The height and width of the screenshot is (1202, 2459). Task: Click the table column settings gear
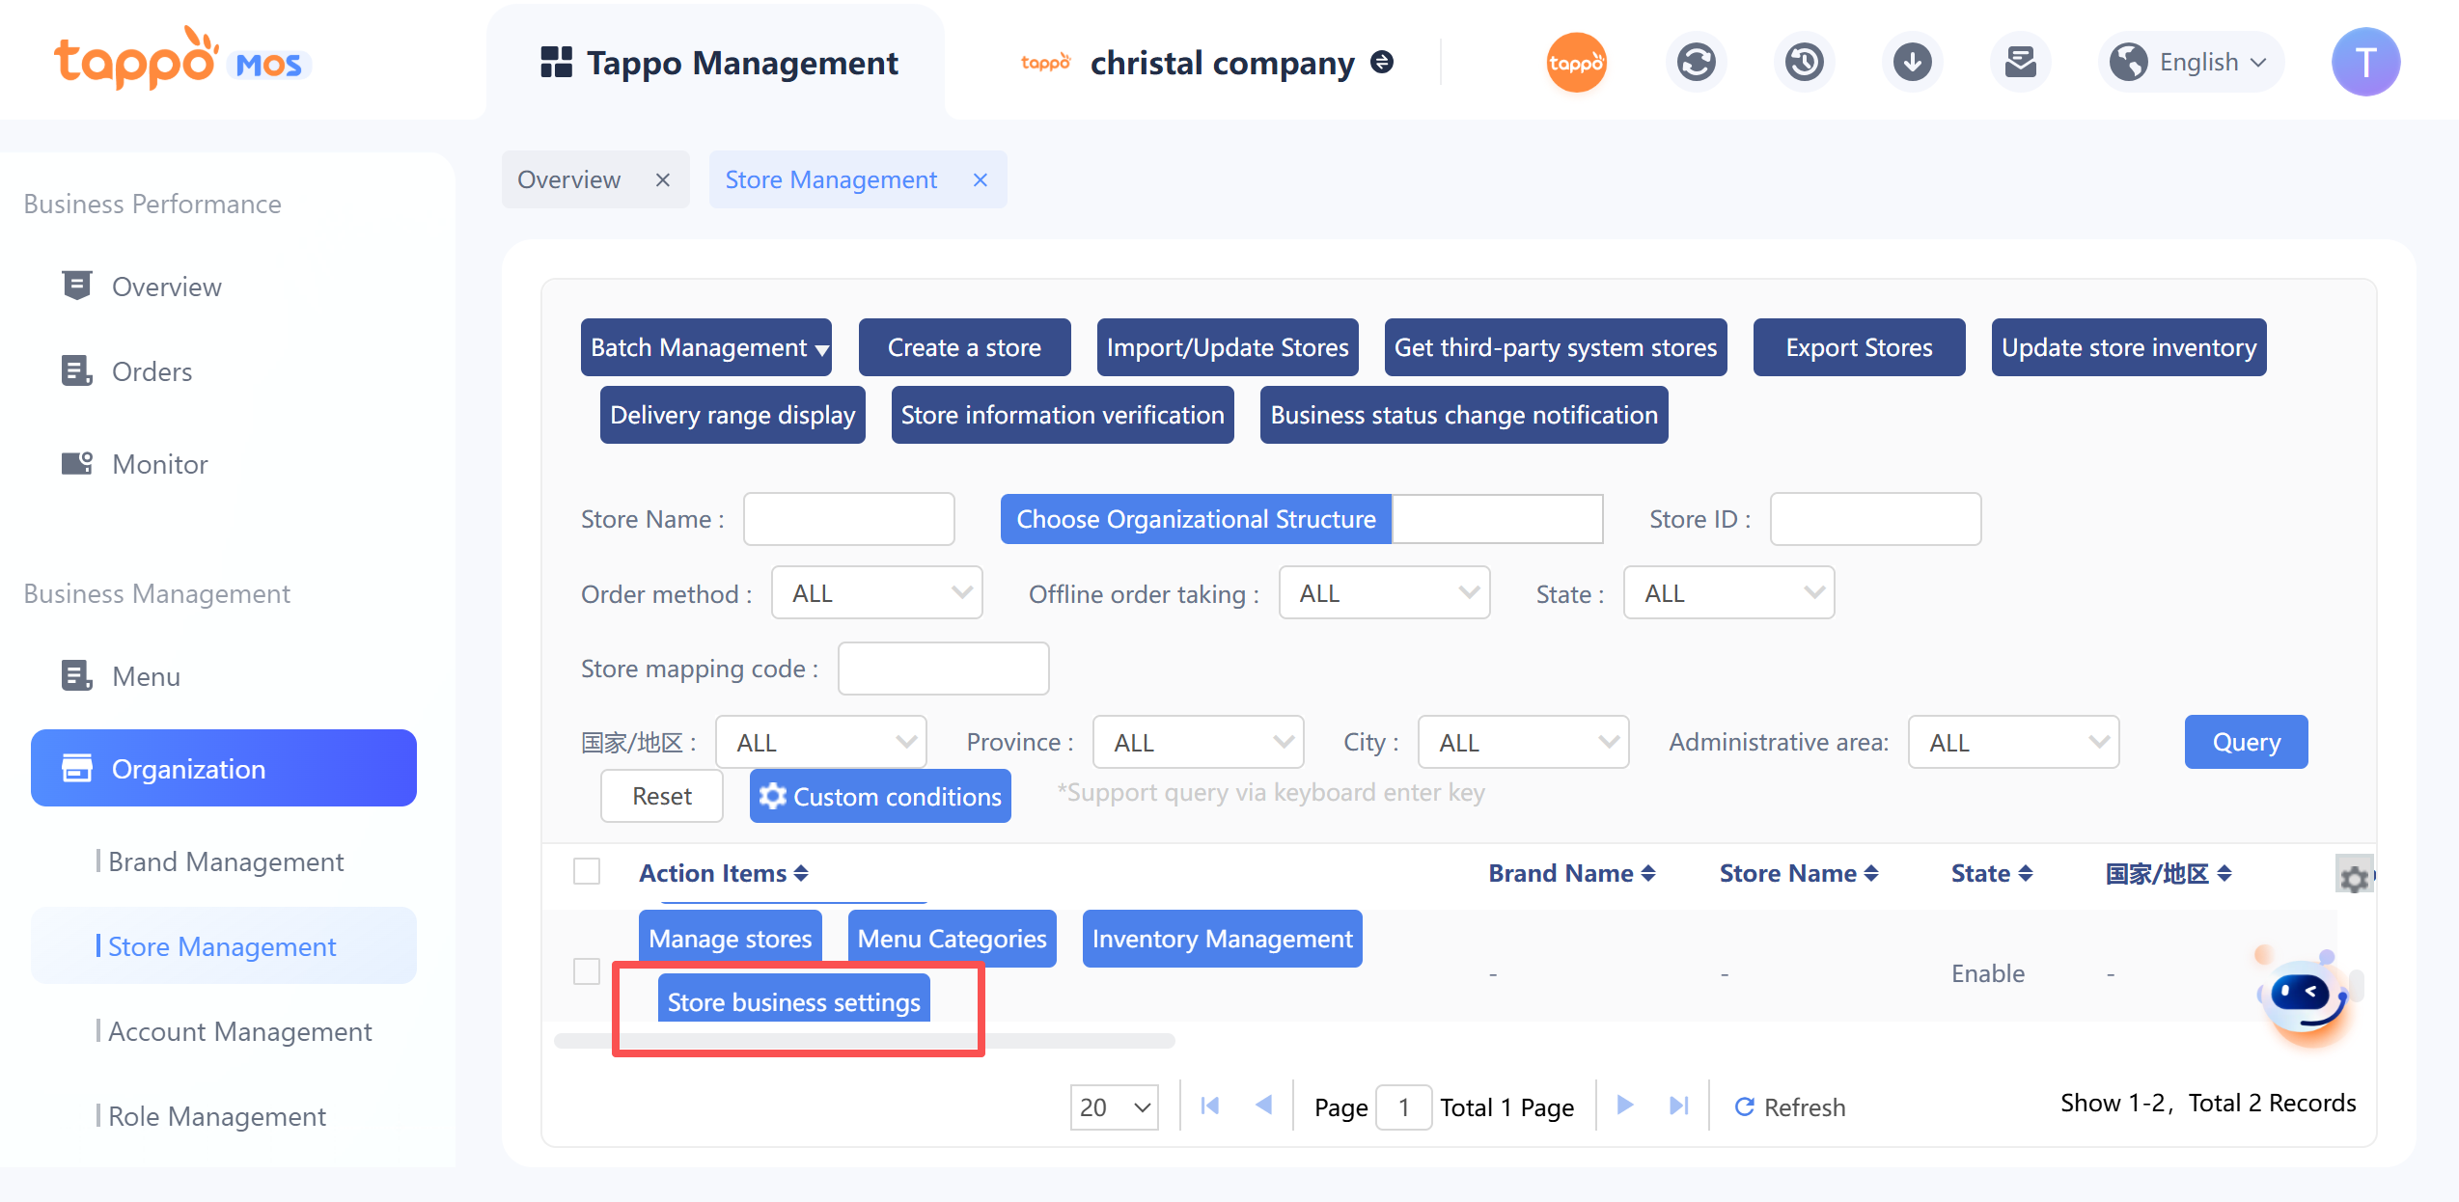(2354, 878)
